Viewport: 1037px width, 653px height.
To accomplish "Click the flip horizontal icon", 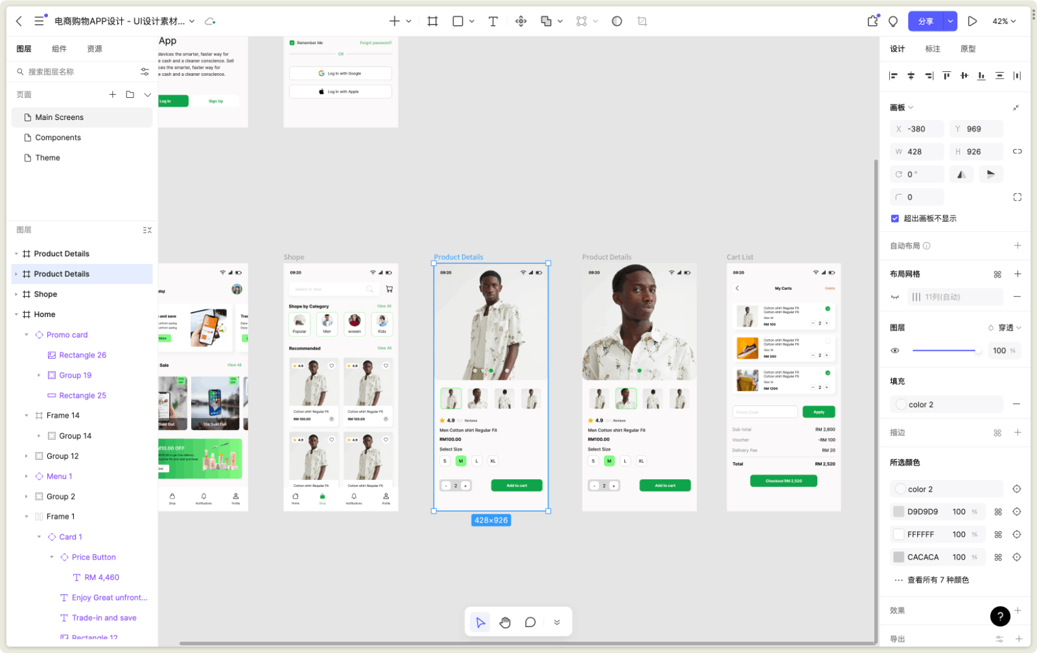I will [x=961, y=174].
